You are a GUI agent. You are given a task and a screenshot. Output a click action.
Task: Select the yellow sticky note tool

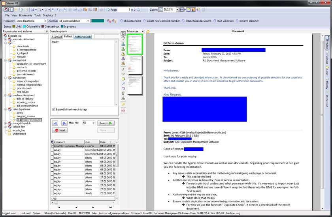(123, 79)
